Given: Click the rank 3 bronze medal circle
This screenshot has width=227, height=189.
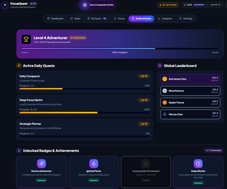Looking at the screenshot, I should click(164, 103).
